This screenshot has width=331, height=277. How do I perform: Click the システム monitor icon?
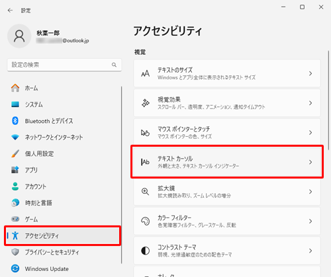[x=15, y=104]
